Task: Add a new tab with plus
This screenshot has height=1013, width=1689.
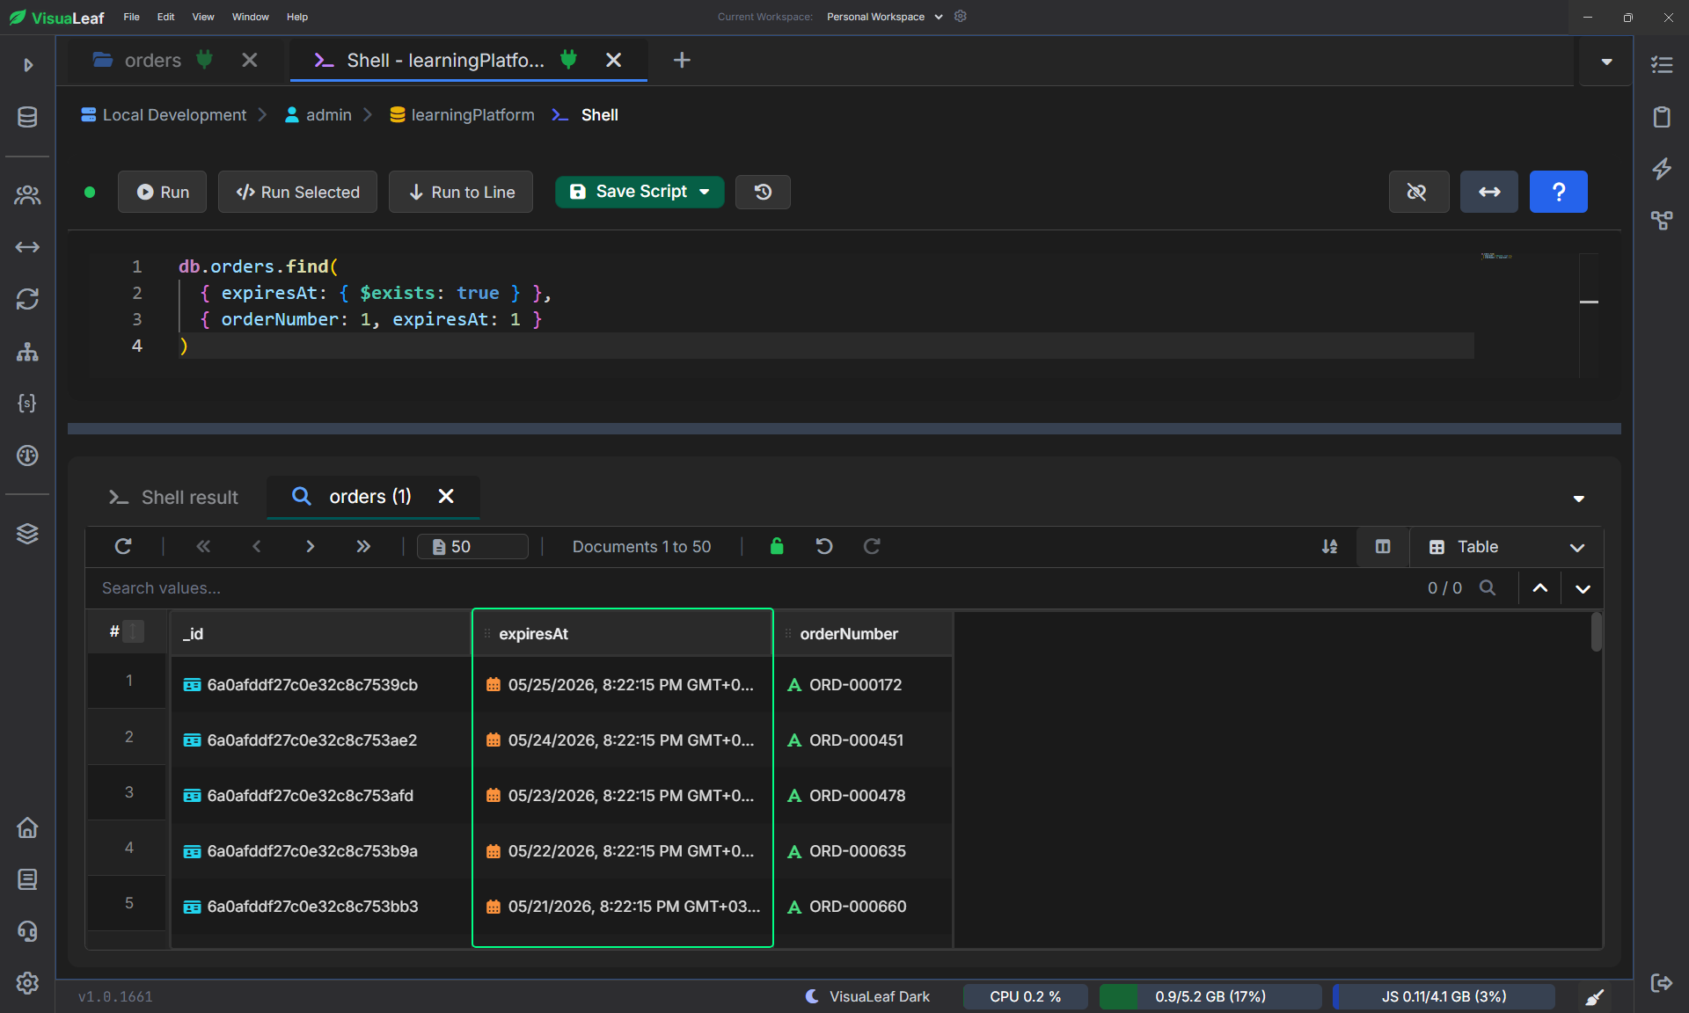Action: point(682,60)
